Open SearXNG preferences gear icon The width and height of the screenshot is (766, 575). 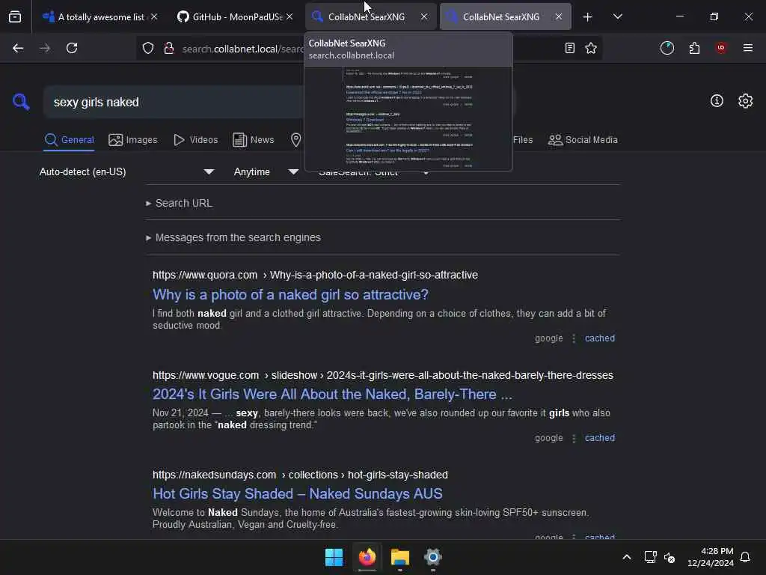(745, 101)
